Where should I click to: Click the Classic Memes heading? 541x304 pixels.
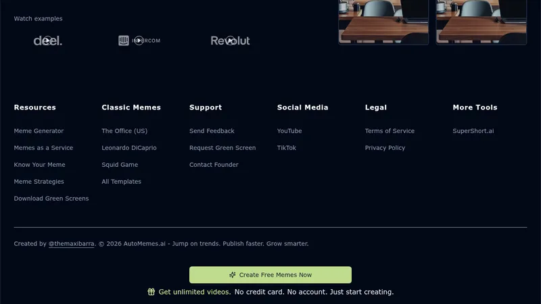click(x=131, y=107)
